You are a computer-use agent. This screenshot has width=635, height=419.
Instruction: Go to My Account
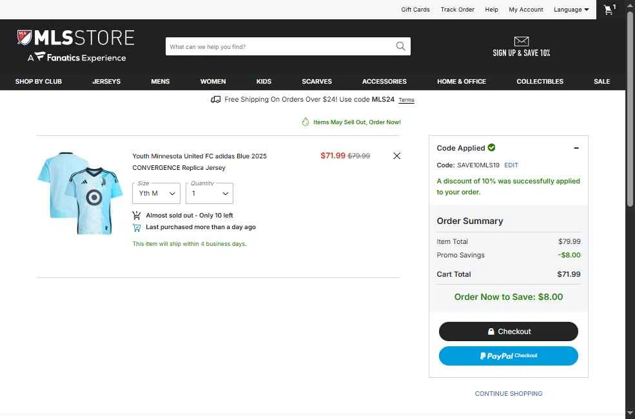coord(526,9)
